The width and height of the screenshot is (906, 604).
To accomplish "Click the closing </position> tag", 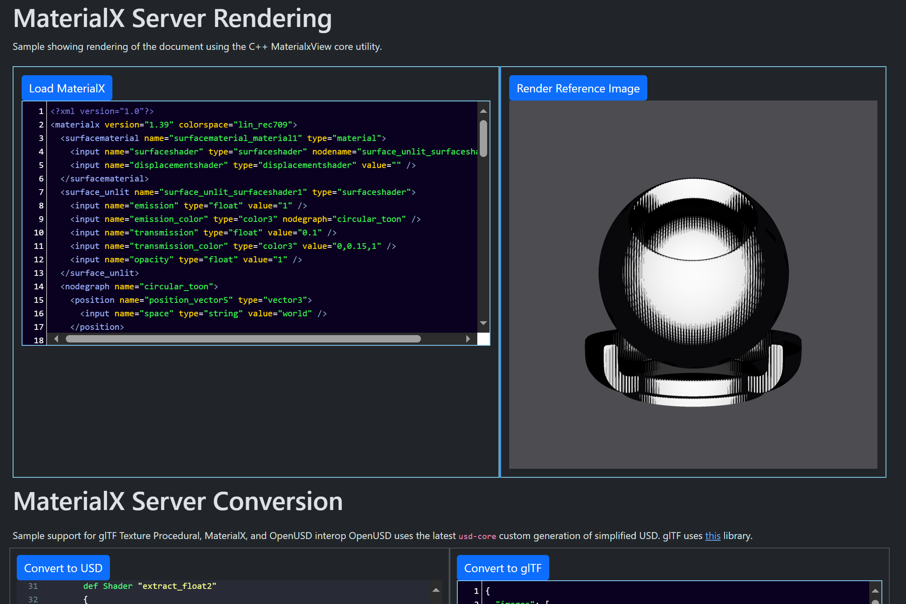I will point(97,327).
